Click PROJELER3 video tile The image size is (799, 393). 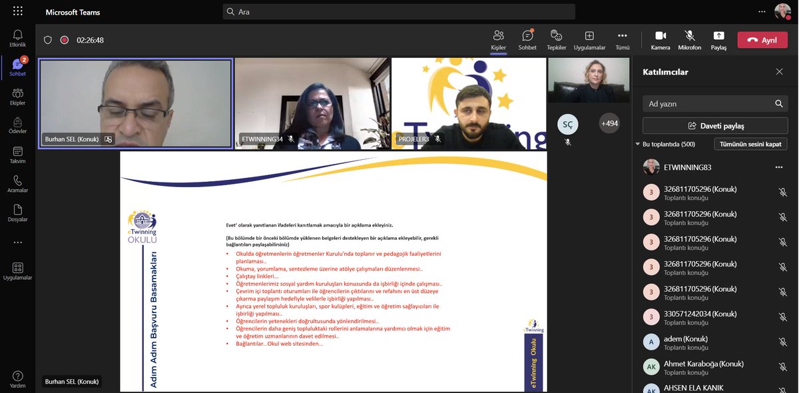click(469, 103)
